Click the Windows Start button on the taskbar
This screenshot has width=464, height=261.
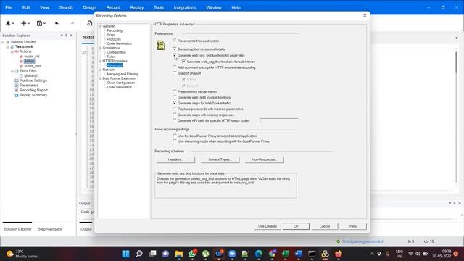125,254
